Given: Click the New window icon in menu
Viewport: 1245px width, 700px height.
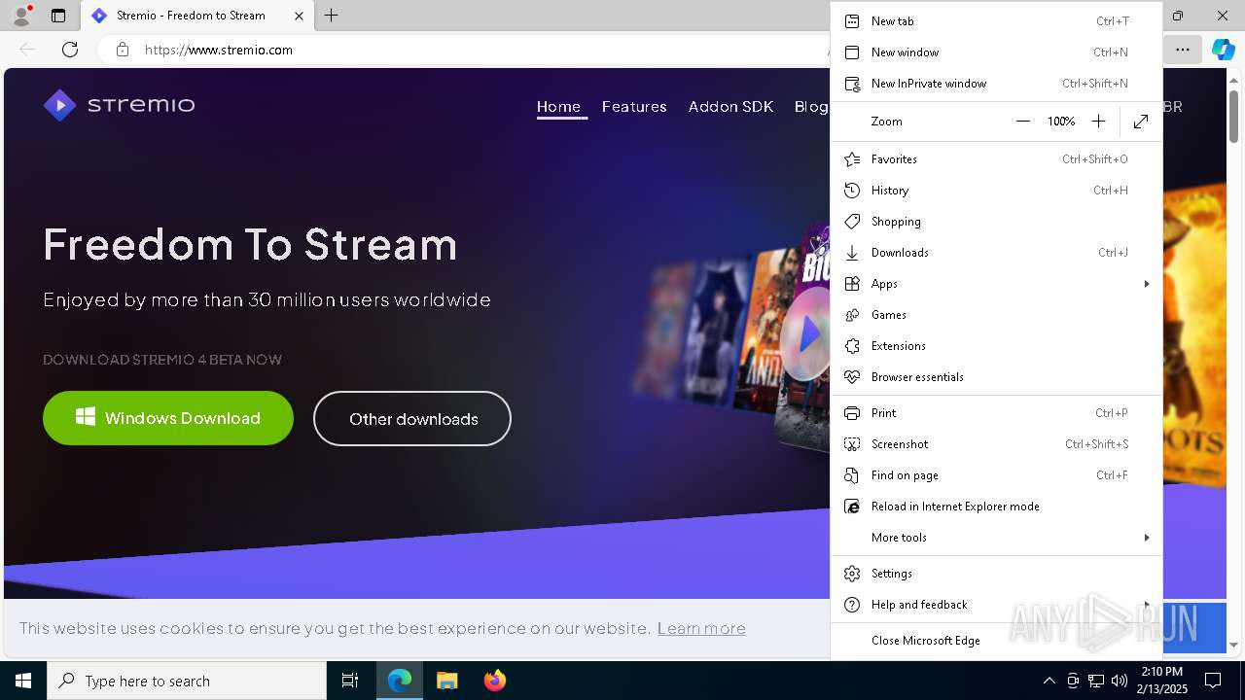Looking at the screenshot, I should click(x=852, y=52).
